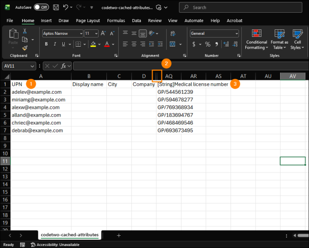
Task: Select all cells corner button
Action: [x=6, y=76]
